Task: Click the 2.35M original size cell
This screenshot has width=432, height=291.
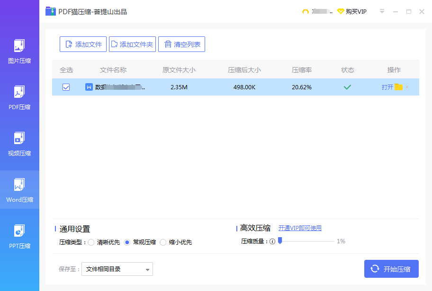Action: [179, 87]
